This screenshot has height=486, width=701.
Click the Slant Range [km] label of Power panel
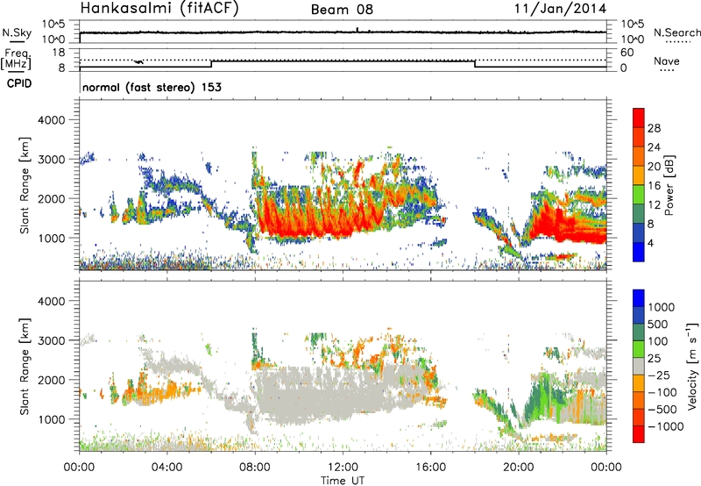(x=25, y=185)
